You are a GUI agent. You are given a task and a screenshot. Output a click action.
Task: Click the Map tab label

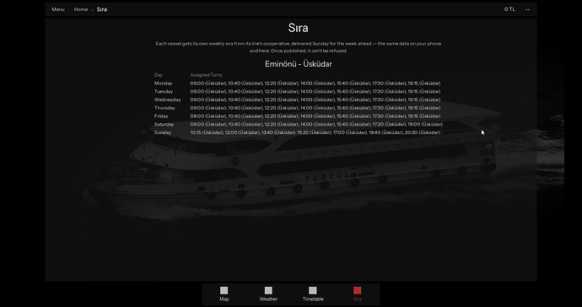[224, 299]
